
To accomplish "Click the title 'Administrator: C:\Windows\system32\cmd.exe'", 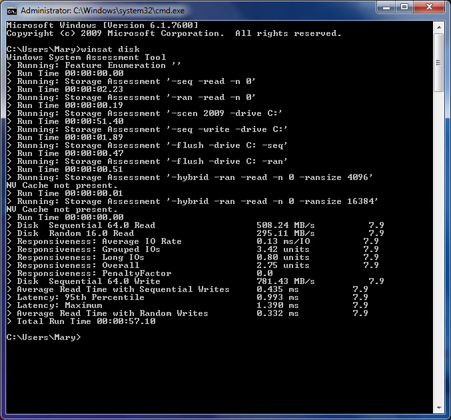I will (103, 11).
